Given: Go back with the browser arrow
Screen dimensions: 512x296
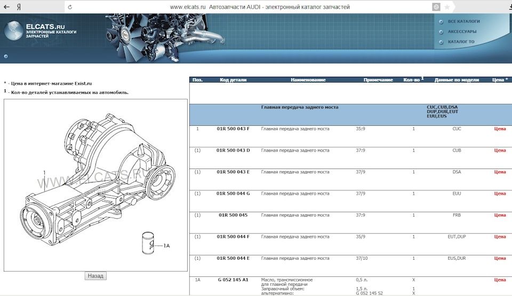Looking at the screenshot, I should (6, 7).
